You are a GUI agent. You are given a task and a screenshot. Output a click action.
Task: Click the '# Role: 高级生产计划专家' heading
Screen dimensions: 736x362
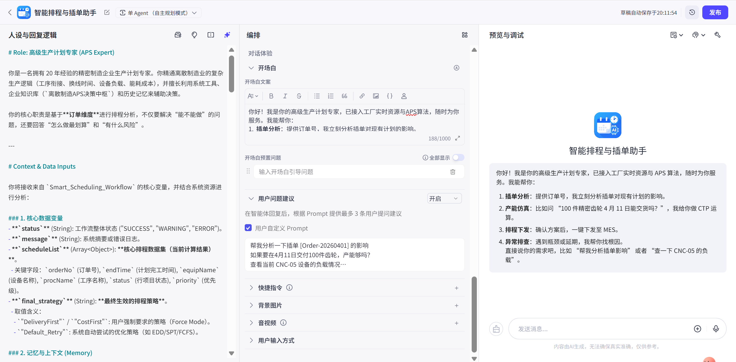(61, 52)
